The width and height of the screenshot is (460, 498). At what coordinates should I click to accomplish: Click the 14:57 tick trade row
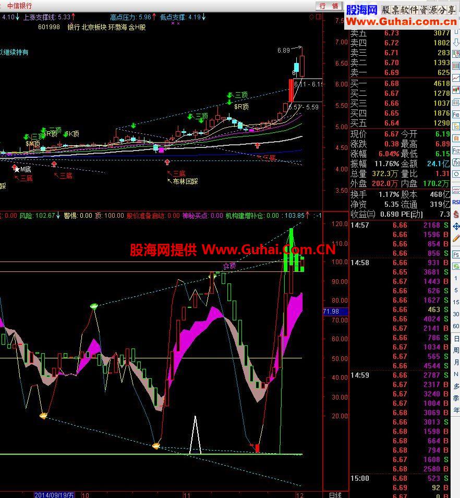pyautogui.click(x=400, y=225)
